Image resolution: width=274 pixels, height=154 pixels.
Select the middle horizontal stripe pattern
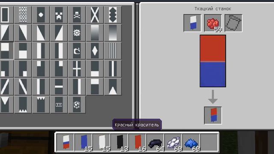click(x=59, y=86)
